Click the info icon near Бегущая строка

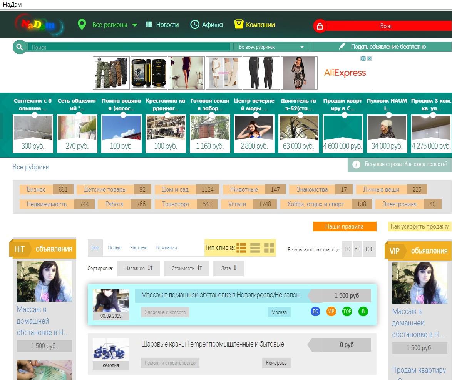tap(356, 164)
